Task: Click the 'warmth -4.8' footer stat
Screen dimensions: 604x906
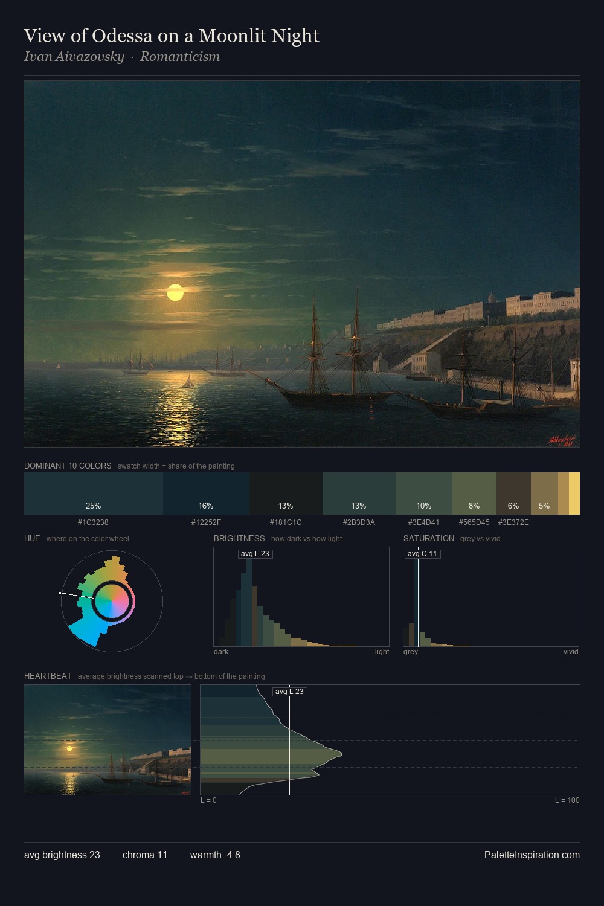Action: coord(215,855)
